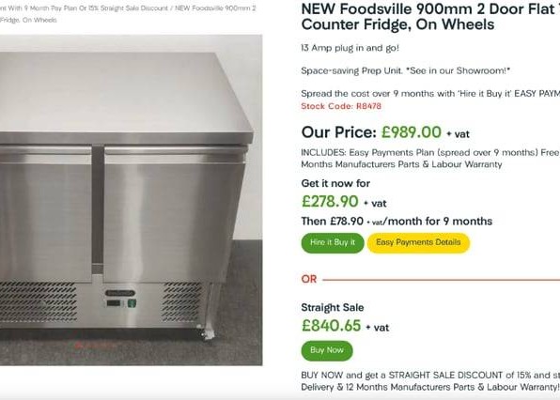Click the Then £78.90 per month line
Viewport: 560px width, 400px height.
coord(397,222)
